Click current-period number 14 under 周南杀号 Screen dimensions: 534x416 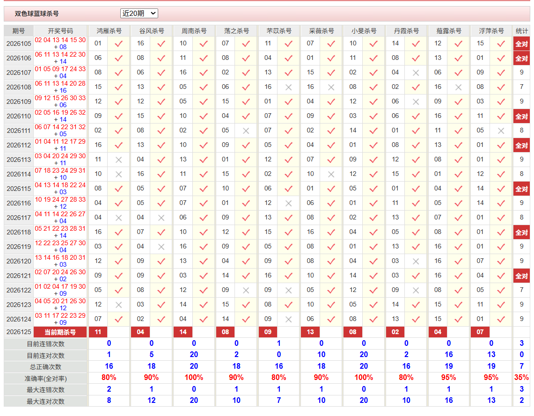(183, 332)
